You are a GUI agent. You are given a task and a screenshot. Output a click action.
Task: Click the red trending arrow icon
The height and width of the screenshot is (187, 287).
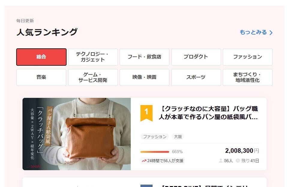click(144, 161)
